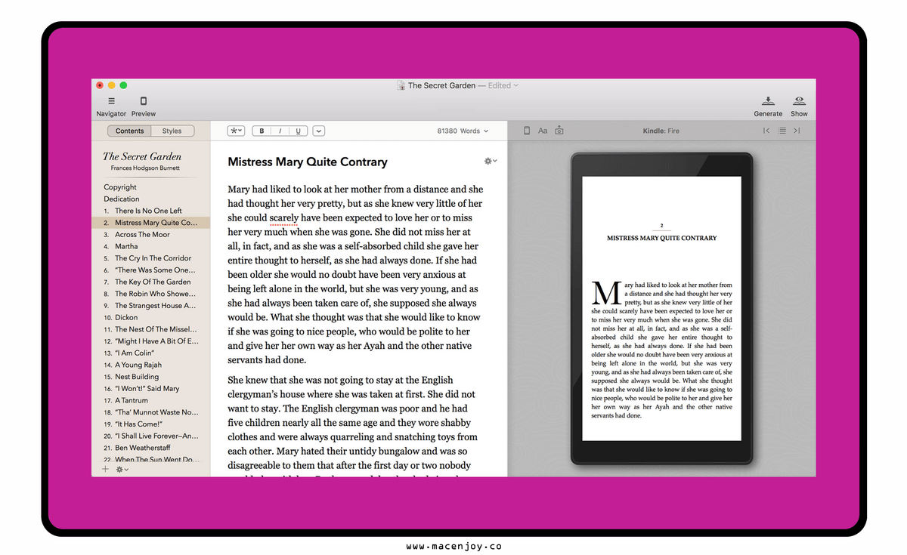The width and height of the screenshot is (907, 555).
Task: Open the 81380 Words count dropdown
Action: (463, 131)
